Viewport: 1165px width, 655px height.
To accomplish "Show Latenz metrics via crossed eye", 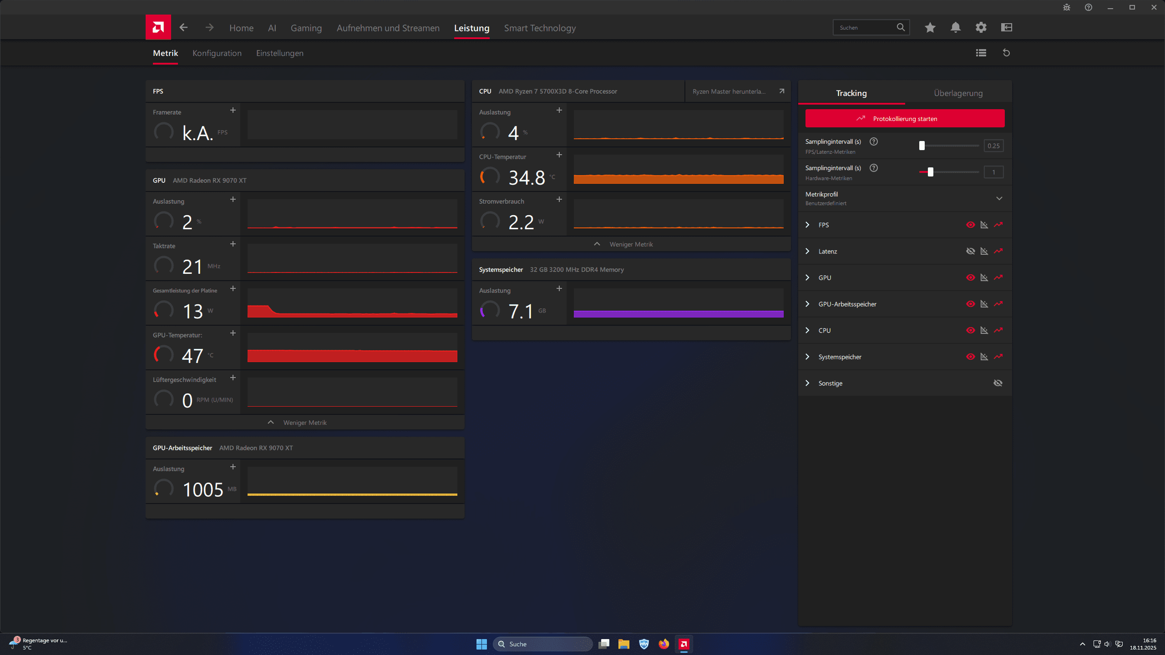I will click(970, 251).
